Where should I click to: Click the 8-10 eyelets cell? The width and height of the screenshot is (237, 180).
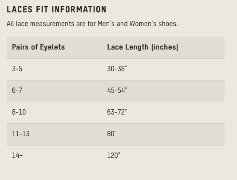click(19, 112)
